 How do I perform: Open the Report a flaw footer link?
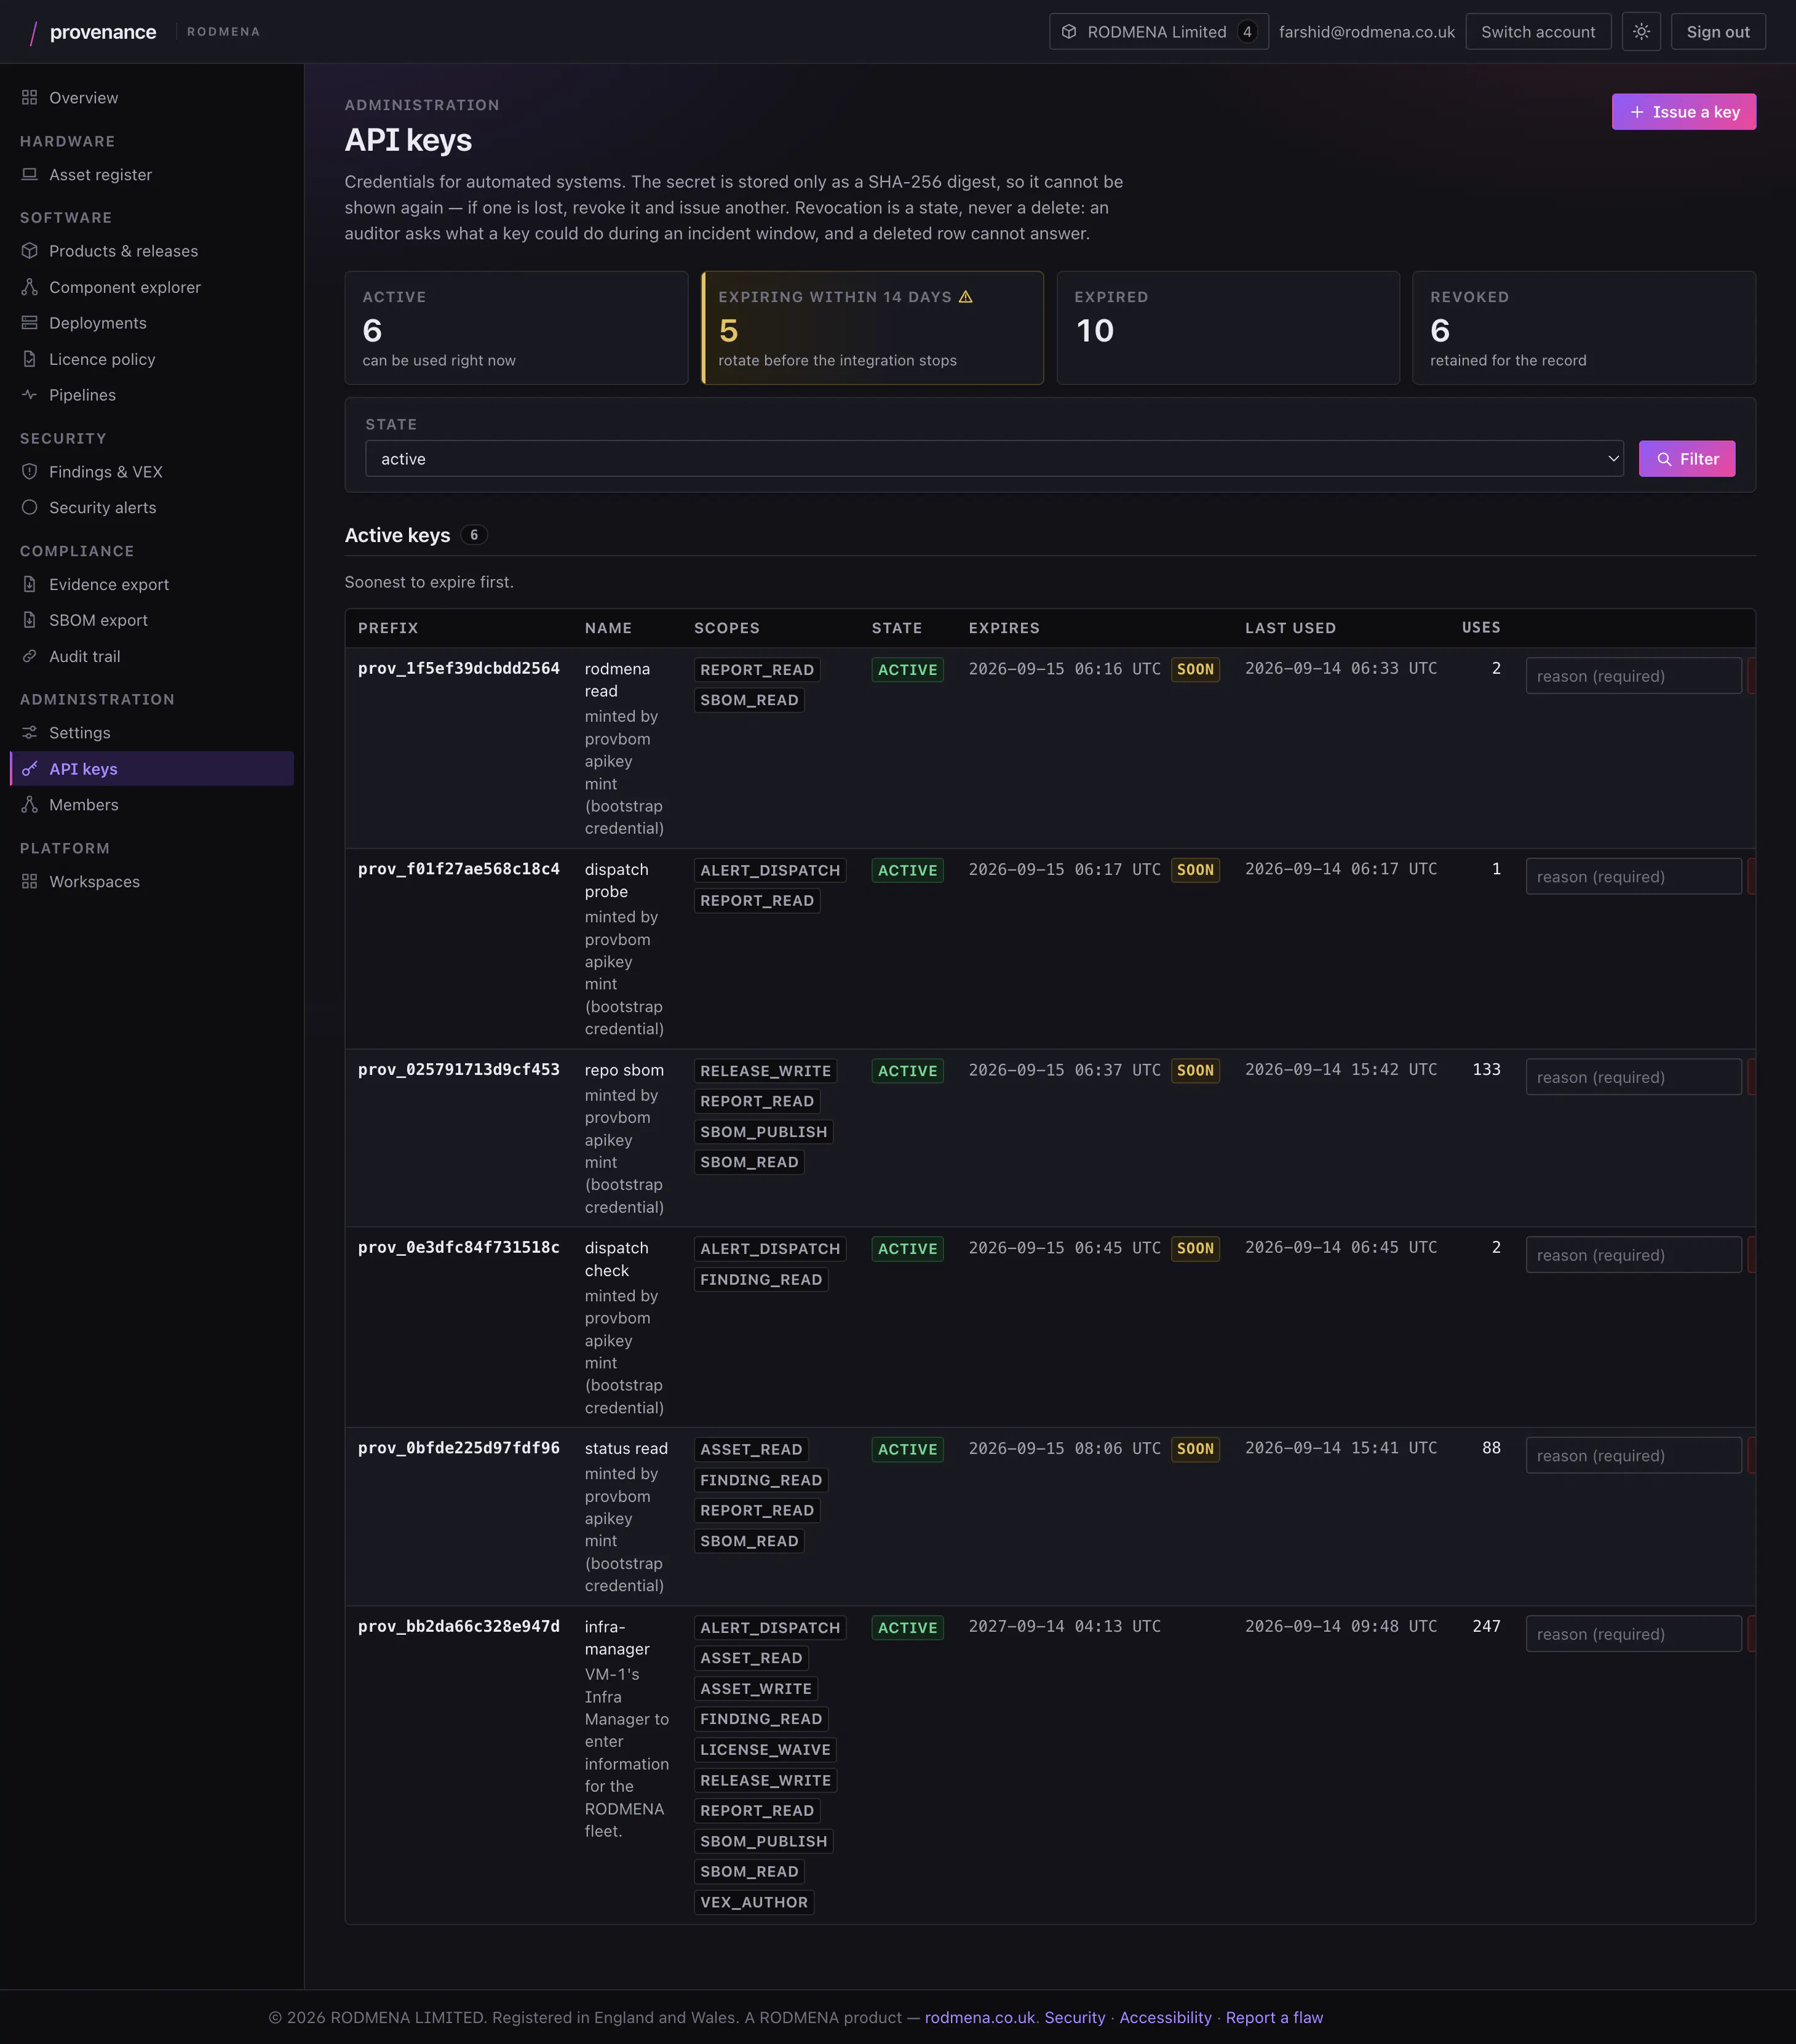(x=1274, y=2017)
